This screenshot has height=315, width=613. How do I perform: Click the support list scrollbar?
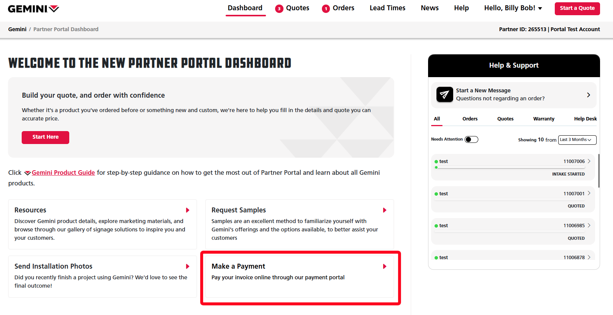(x=599, y=171)
